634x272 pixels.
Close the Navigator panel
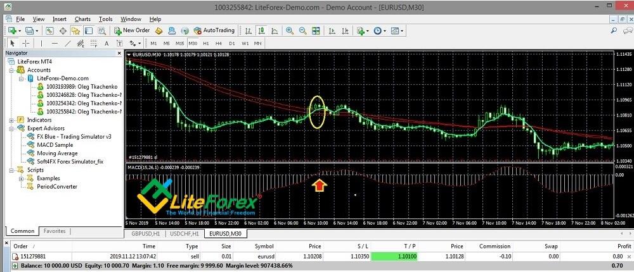(x=119, y=53)
